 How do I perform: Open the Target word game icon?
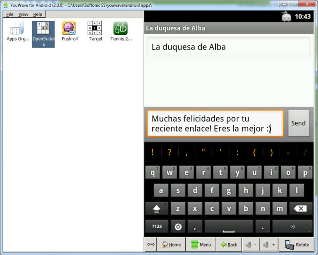(95, 31)
